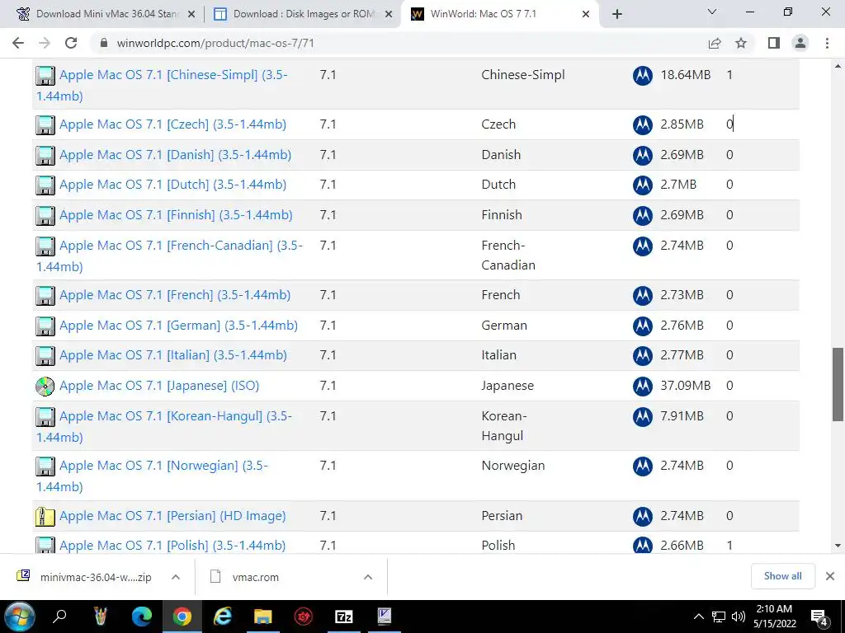The height and width of the screenshot is (633, 845).
Task: Close the WinWorld tab
Action: coord(586,15)
